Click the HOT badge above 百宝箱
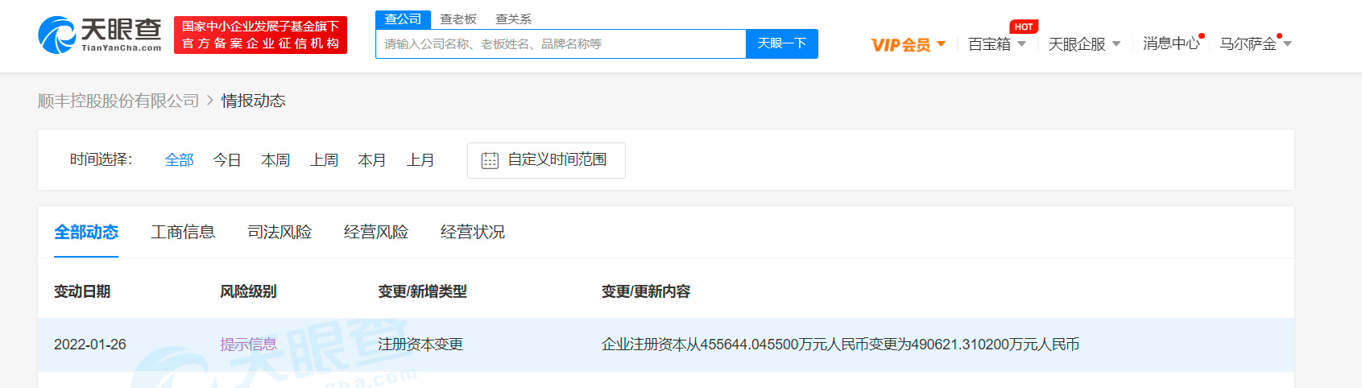Screen dimensions: 1362x388 (x=1023, y=27)
